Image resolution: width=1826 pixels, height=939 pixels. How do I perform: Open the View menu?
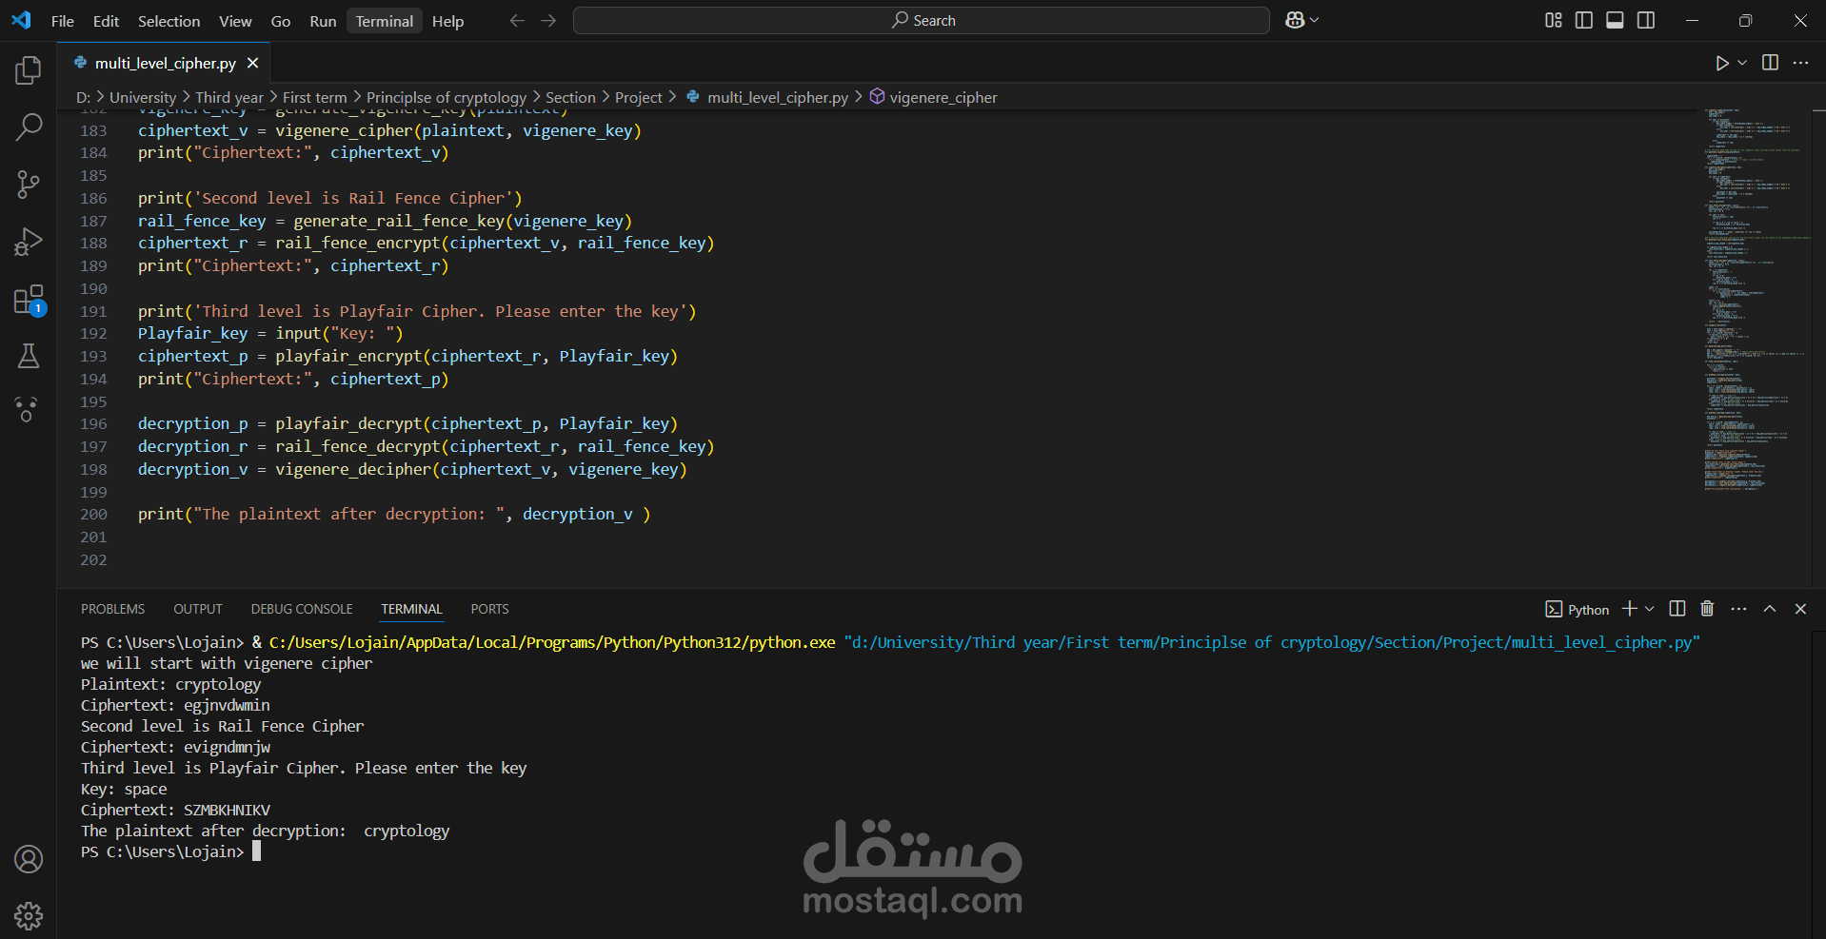tap(235, 21)
